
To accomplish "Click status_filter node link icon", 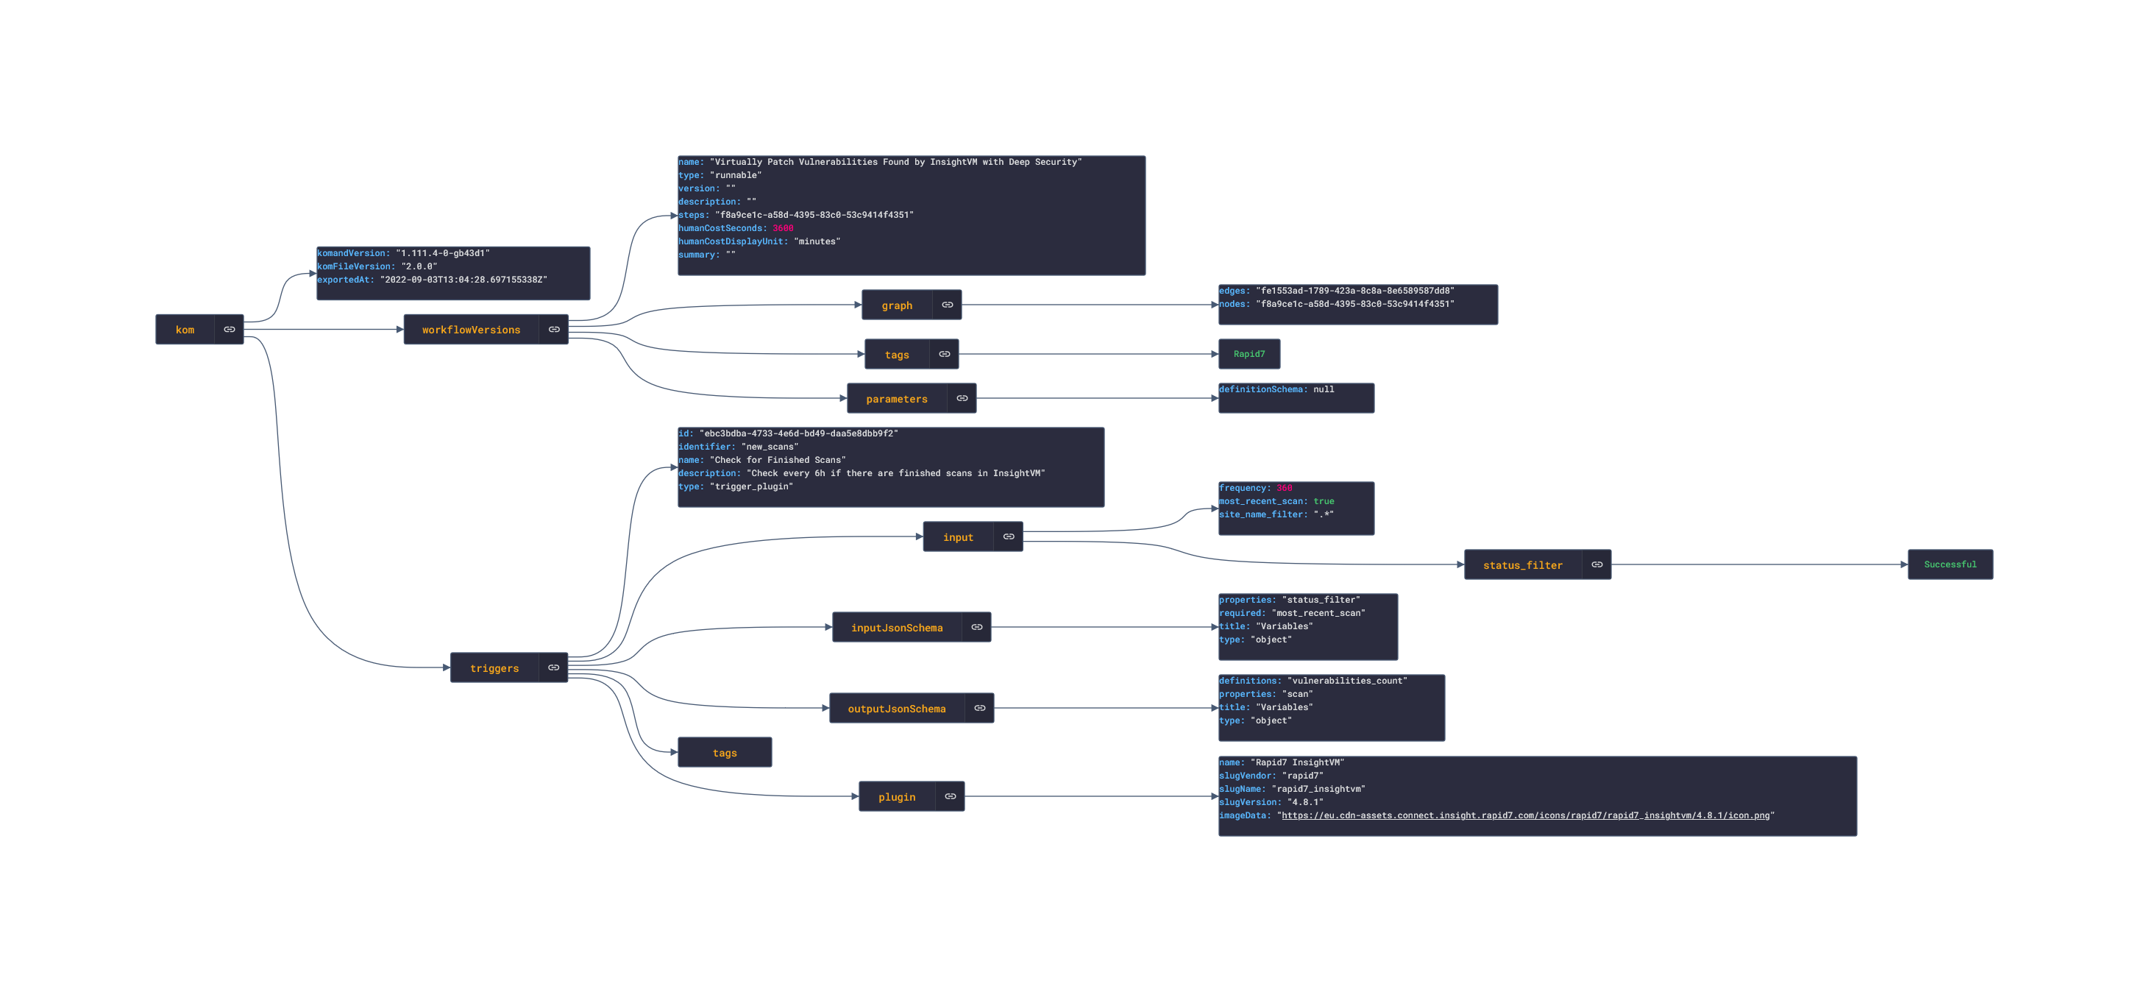I will point(1596,565).
